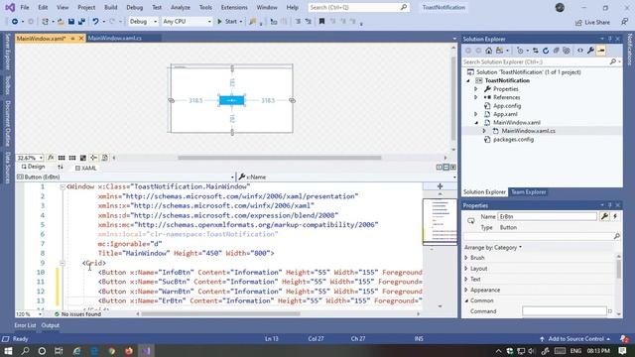Expand the Properties node in Solution Explorer
635x357 pixels.
coord(476,89)
